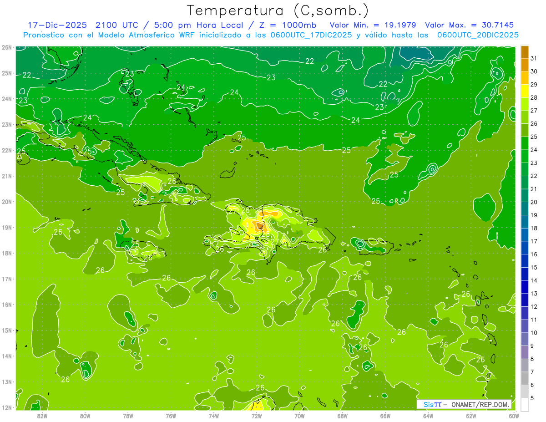
Task: Click 'Valor Max. = 30.7145' readout
Action: (x=470, y=25)
